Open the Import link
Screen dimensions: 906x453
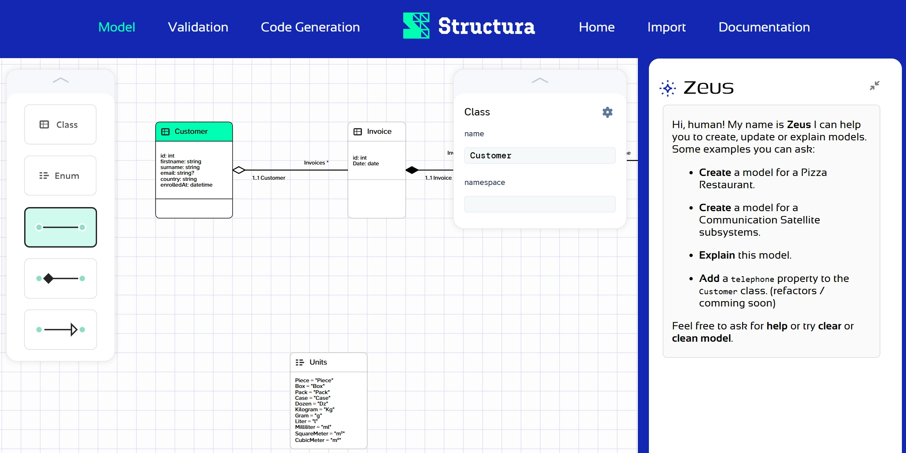pos(666,27)
